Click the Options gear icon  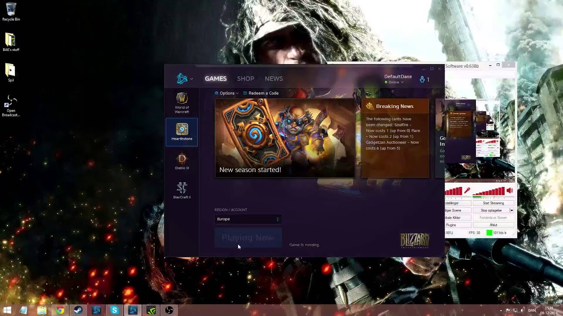coord(216,93)
